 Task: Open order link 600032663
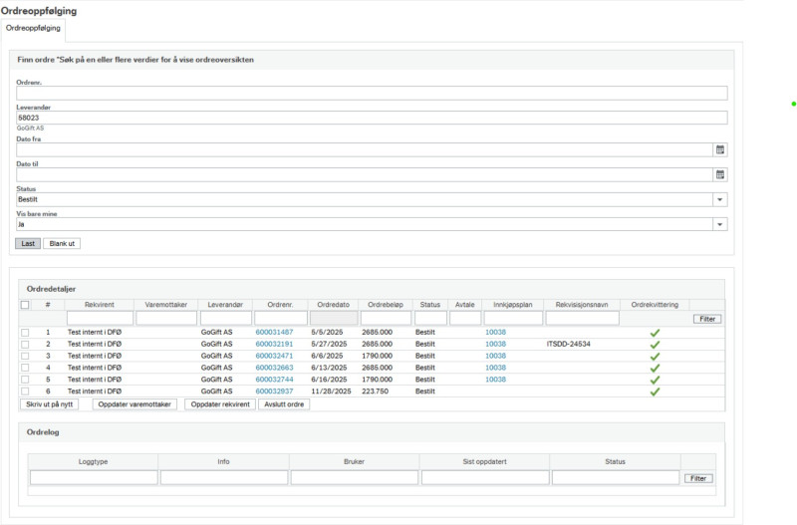pyautogui.click(x=275, y=368)
